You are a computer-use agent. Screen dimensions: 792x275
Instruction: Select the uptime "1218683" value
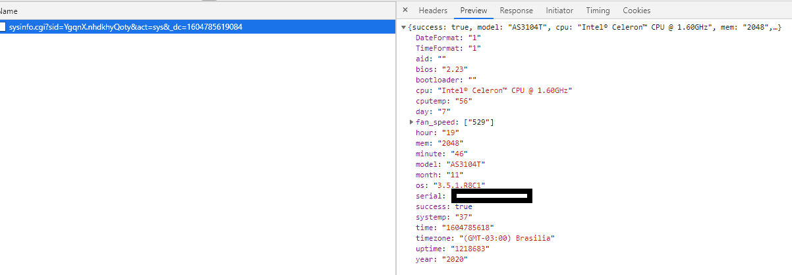coord(471,249)
